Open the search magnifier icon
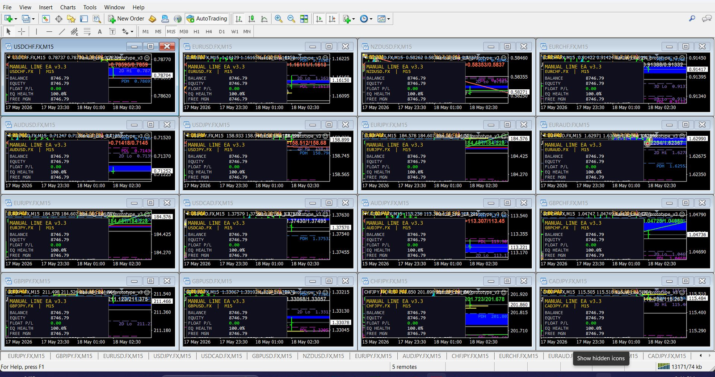The height and width of the screenshot is (377, 715). [692, 18]
